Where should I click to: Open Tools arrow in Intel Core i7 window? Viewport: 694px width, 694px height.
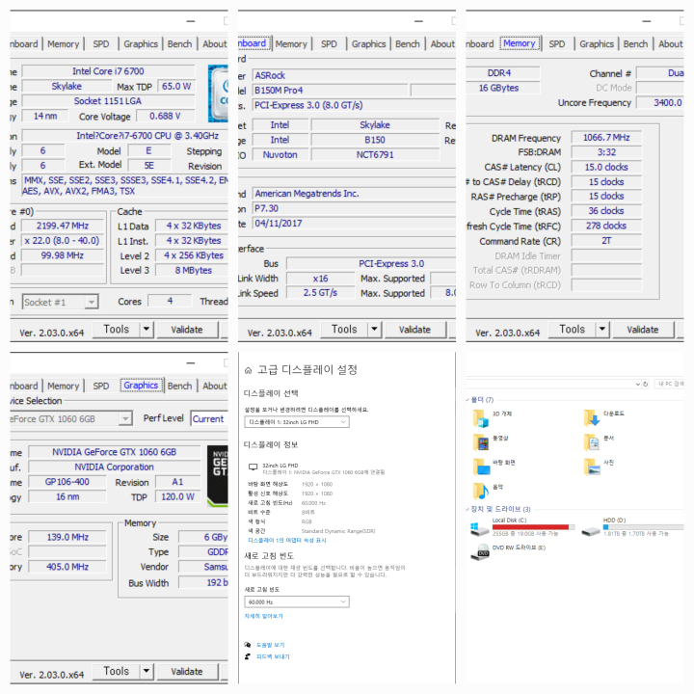[x=147, y=330]
